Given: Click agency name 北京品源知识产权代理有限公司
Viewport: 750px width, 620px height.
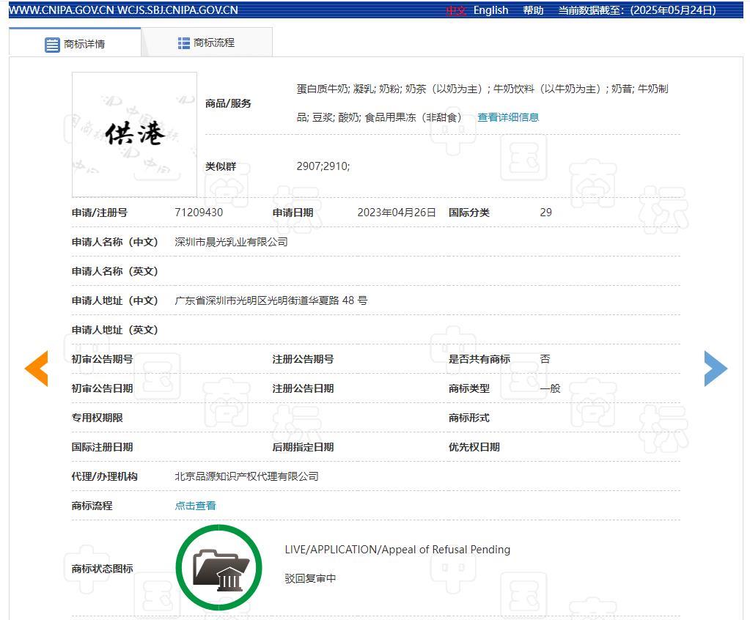Looking at the screenshot, I should pyautogui.click(x=246, y=476).
